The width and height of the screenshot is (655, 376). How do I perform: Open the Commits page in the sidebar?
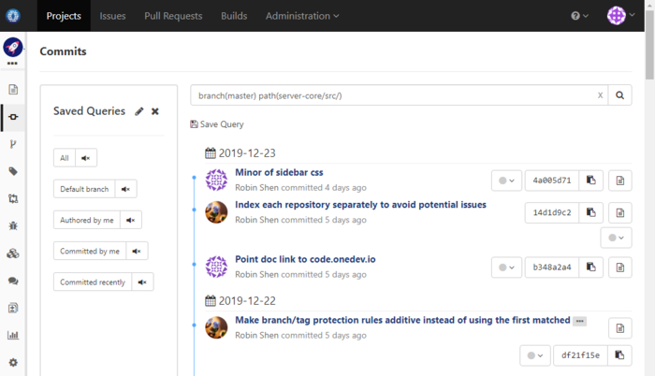[x=13, y=117]
